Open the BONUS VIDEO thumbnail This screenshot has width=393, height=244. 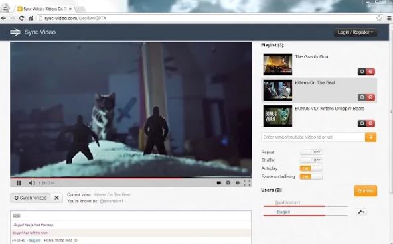[x=277, y=116]
